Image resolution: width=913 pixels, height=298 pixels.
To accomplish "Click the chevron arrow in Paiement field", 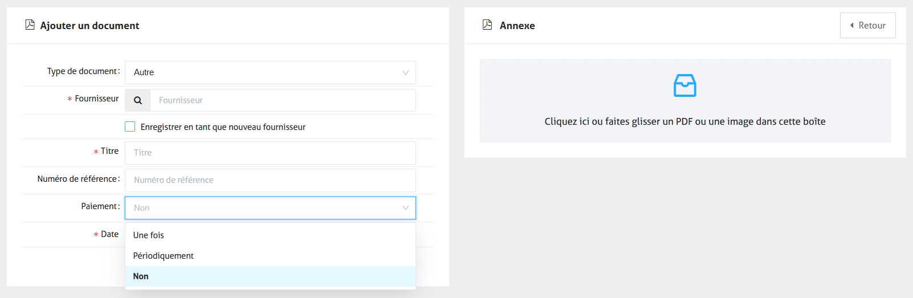I will point(405,208).
